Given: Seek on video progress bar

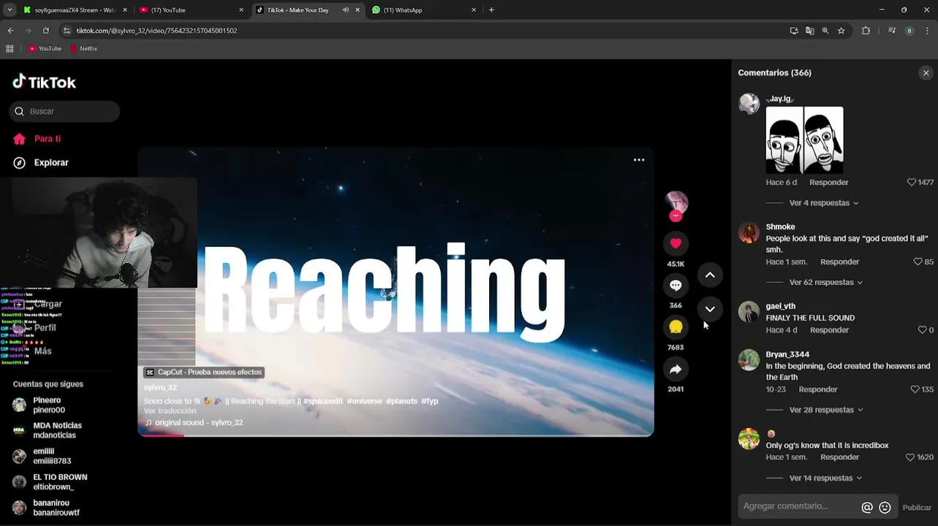Looking at the screenshot, I should point(396,435).
